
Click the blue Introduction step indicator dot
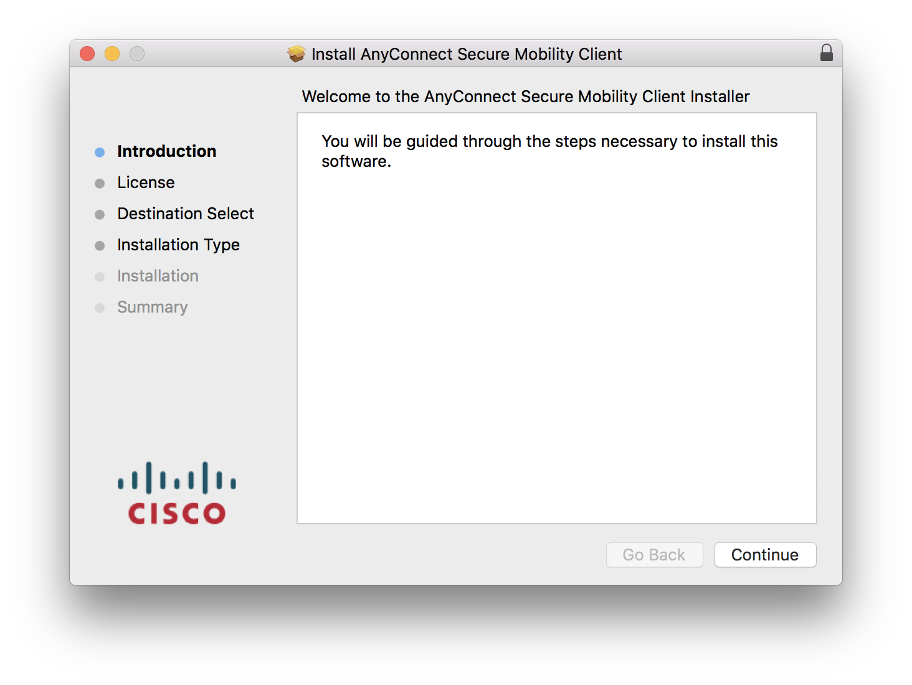(x=100, y=151)
